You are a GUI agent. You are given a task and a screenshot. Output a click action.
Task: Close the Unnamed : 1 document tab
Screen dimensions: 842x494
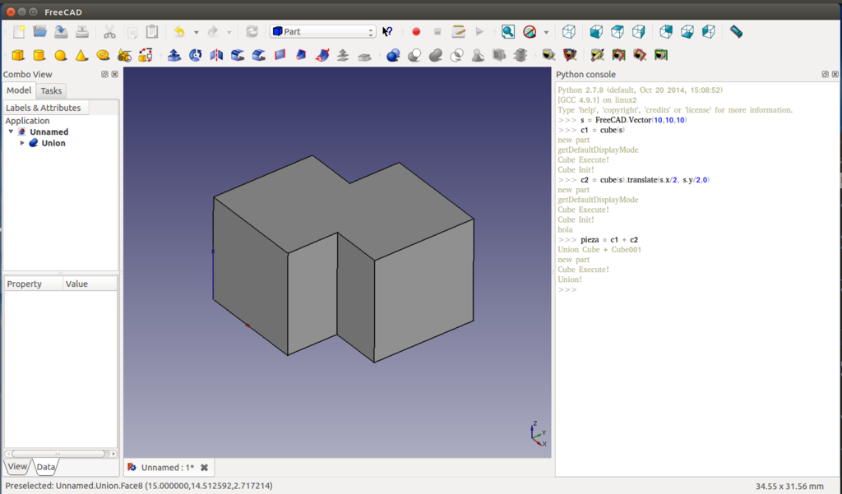tap(204, 468)
